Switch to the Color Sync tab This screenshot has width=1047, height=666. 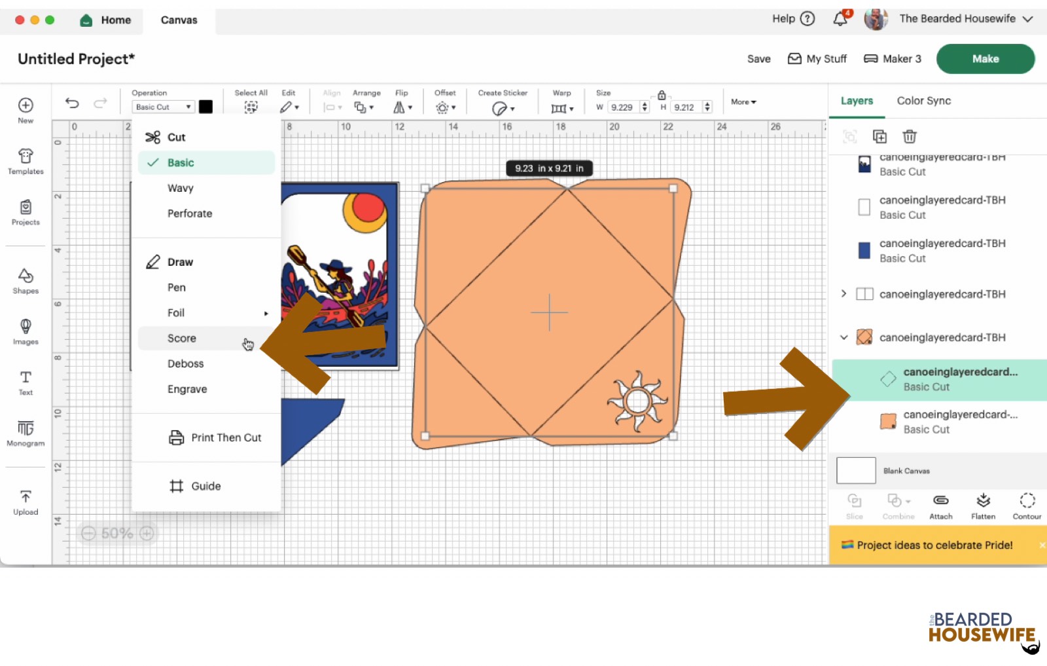tap(923, 101)
